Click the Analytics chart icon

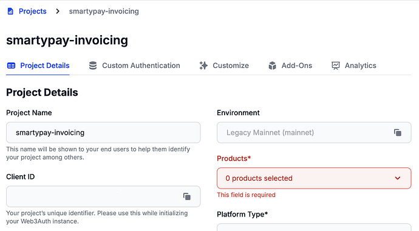336,65
